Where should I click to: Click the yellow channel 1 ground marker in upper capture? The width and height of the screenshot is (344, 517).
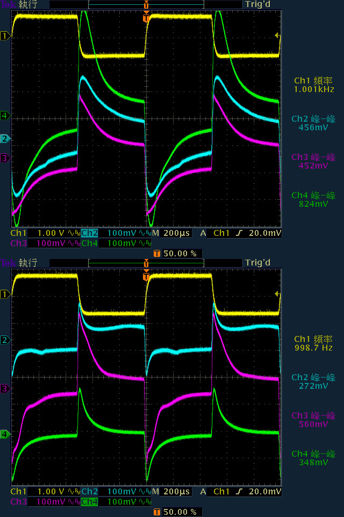click(x=5, y=36)
